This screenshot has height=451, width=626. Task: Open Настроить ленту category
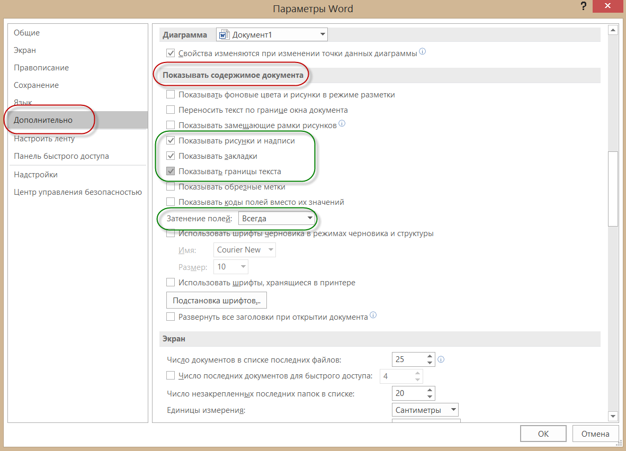78,139
